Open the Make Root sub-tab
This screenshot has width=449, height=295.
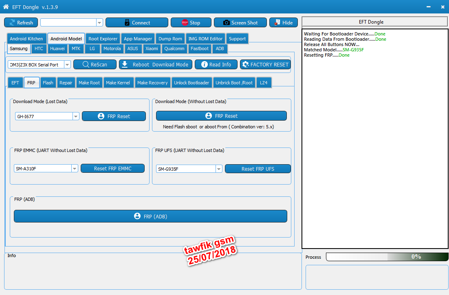[89, 83]
